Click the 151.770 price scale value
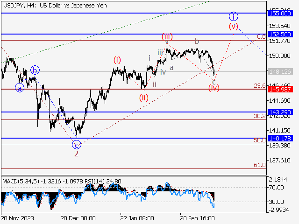This screenshot has height=224, width=299. coord(279,41)
